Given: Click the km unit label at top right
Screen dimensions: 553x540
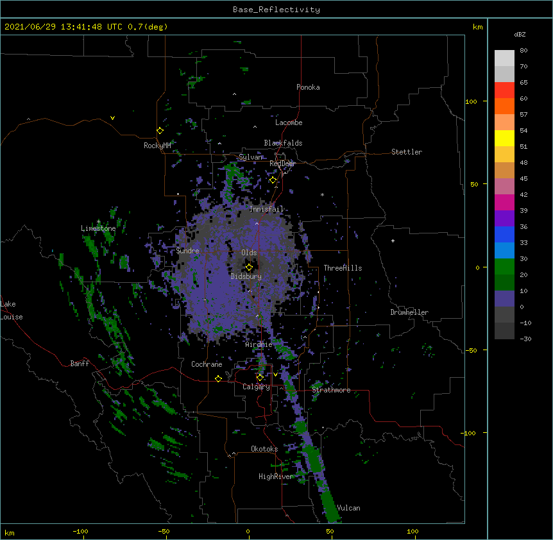Looking at the screenshot, I should (477, 27).
